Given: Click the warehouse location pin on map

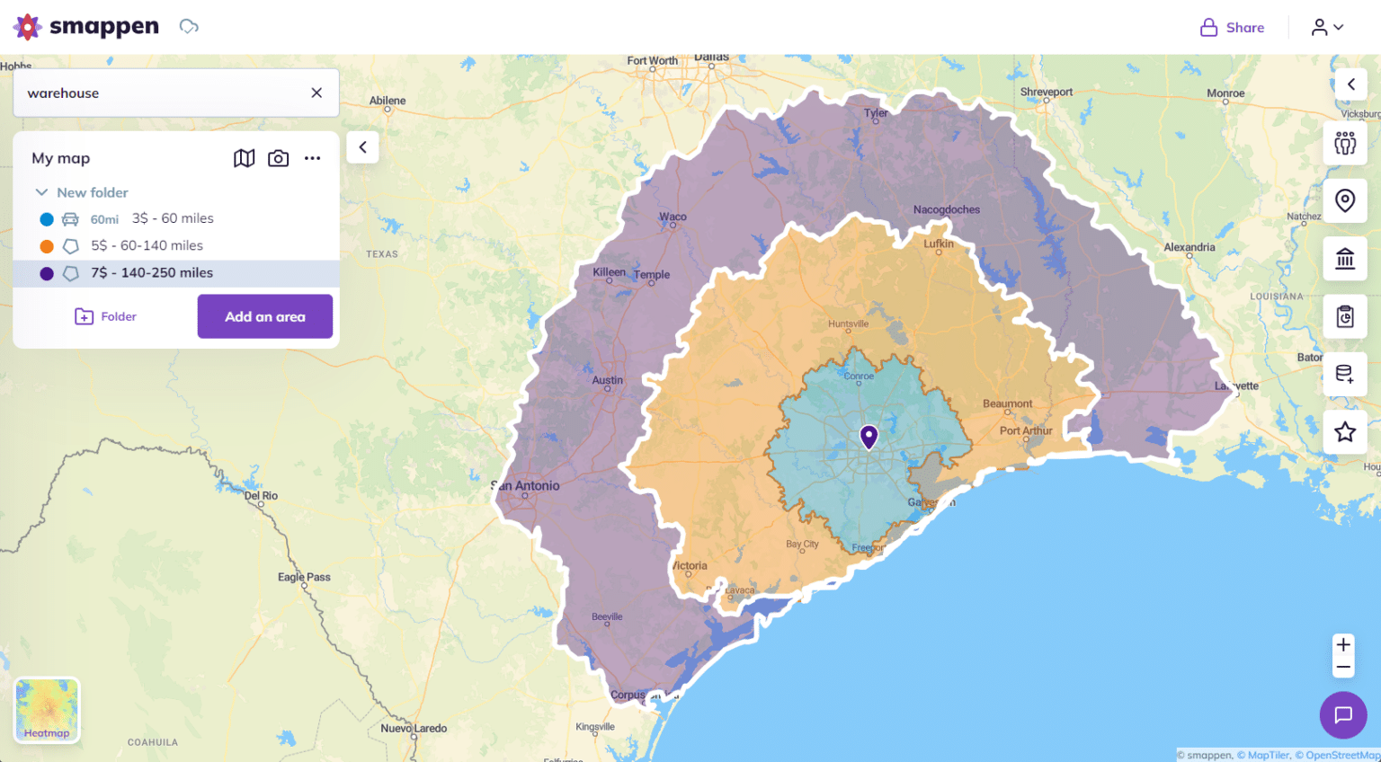Looking at the screenshot, I should 869,437.
